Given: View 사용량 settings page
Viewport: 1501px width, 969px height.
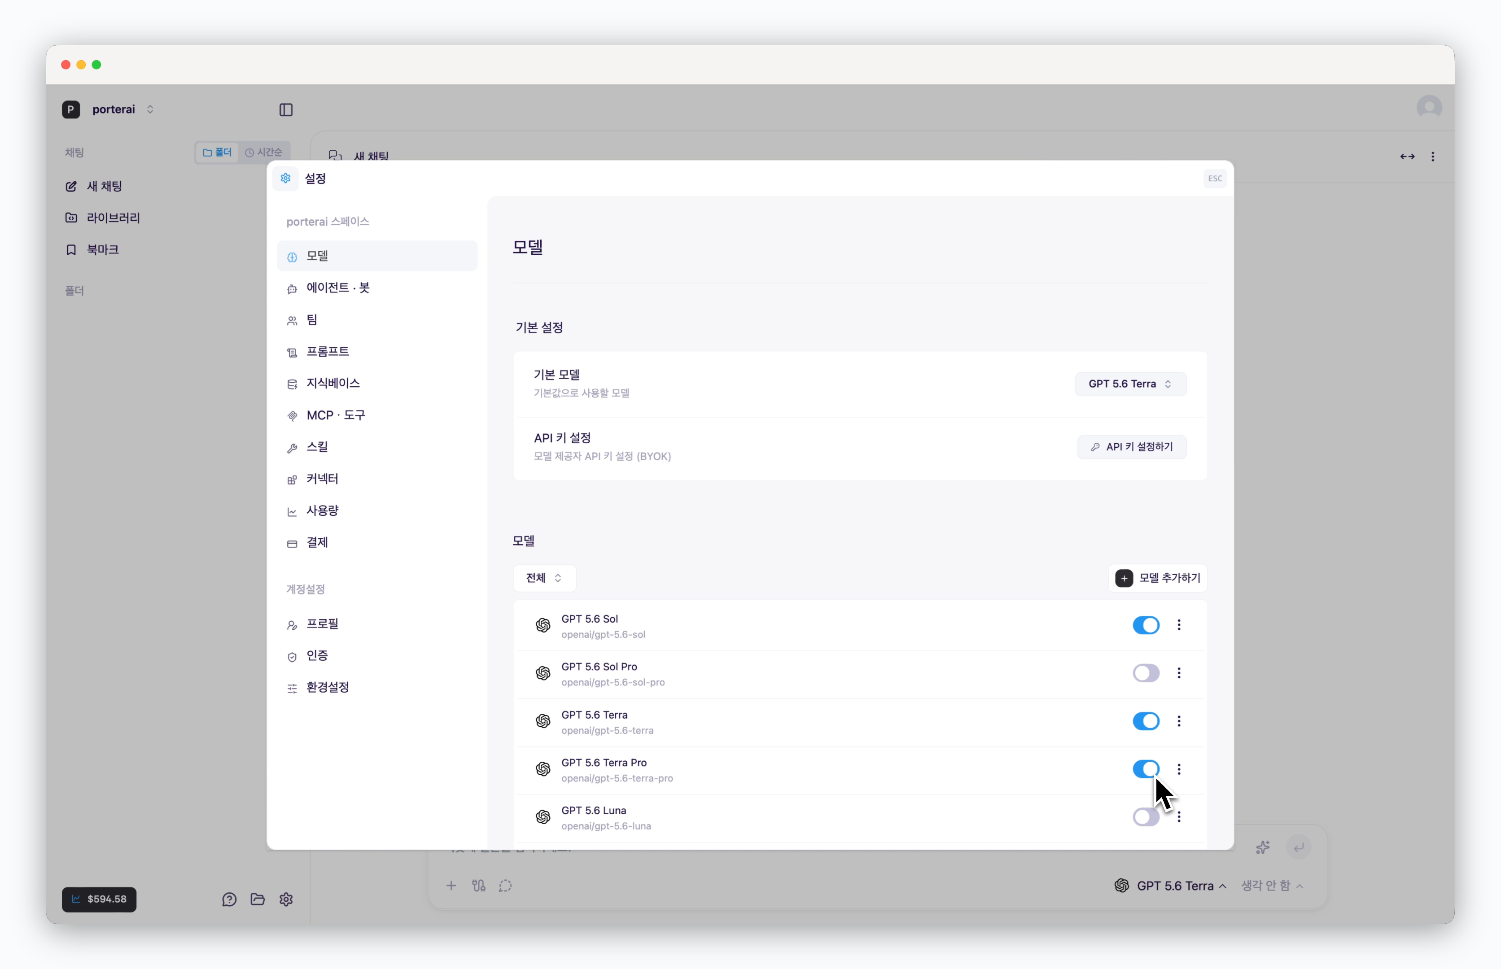Looking at the screenshot, I should pos(377,511).
